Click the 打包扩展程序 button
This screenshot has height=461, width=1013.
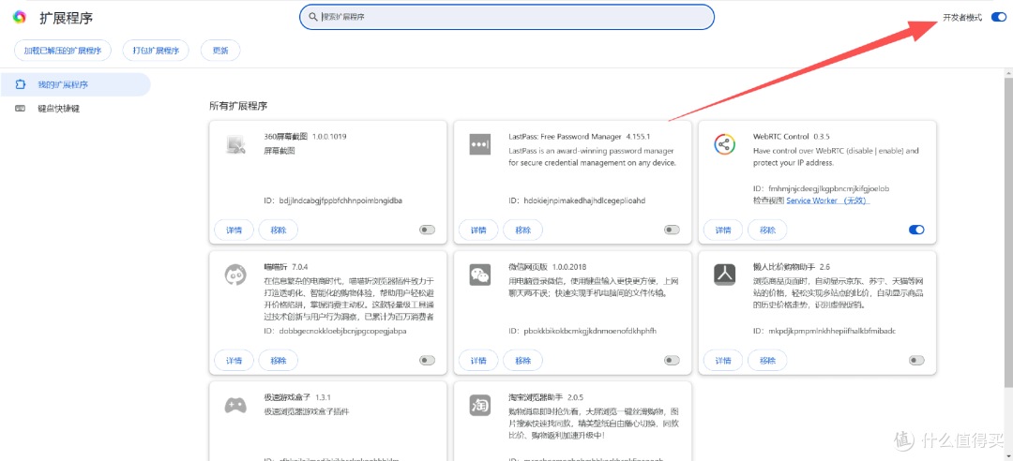(x=156, y=51)
